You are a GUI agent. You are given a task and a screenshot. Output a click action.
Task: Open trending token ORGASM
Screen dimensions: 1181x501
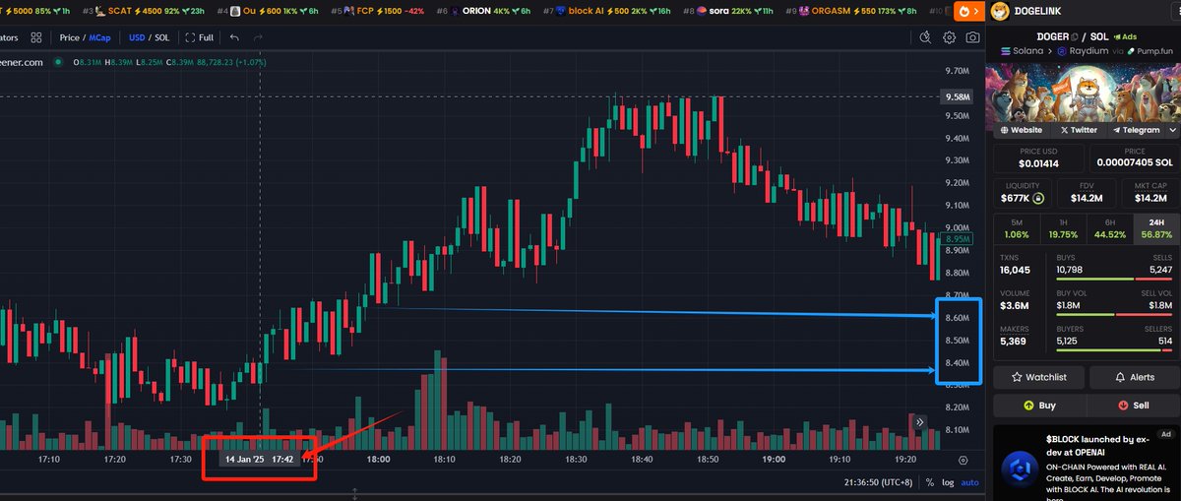coord(852,11)
